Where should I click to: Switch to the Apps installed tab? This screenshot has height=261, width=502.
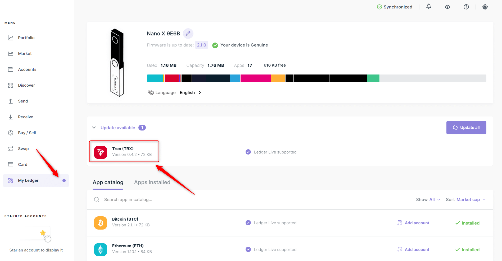[x=152, y=182]
